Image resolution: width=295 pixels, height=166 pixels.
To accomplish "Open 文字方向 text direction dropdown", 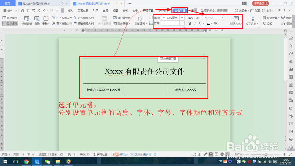I will coord(252,21).
